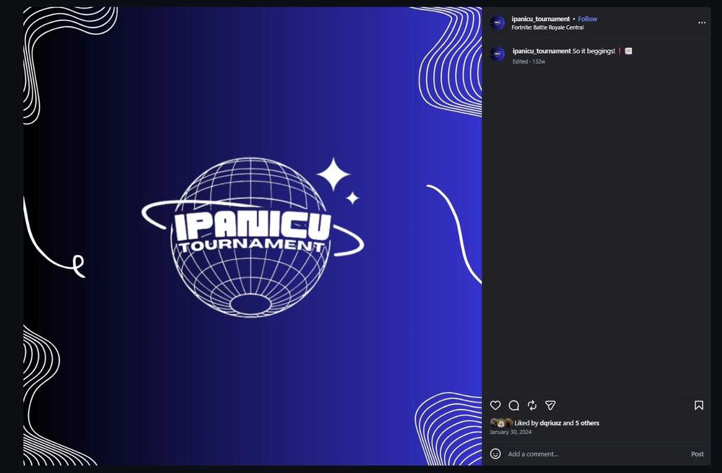Image resolution: width=722 pixels, height=473 pixels.
Task: Select the caption text So it beggings!
Action: click(593, 51)
